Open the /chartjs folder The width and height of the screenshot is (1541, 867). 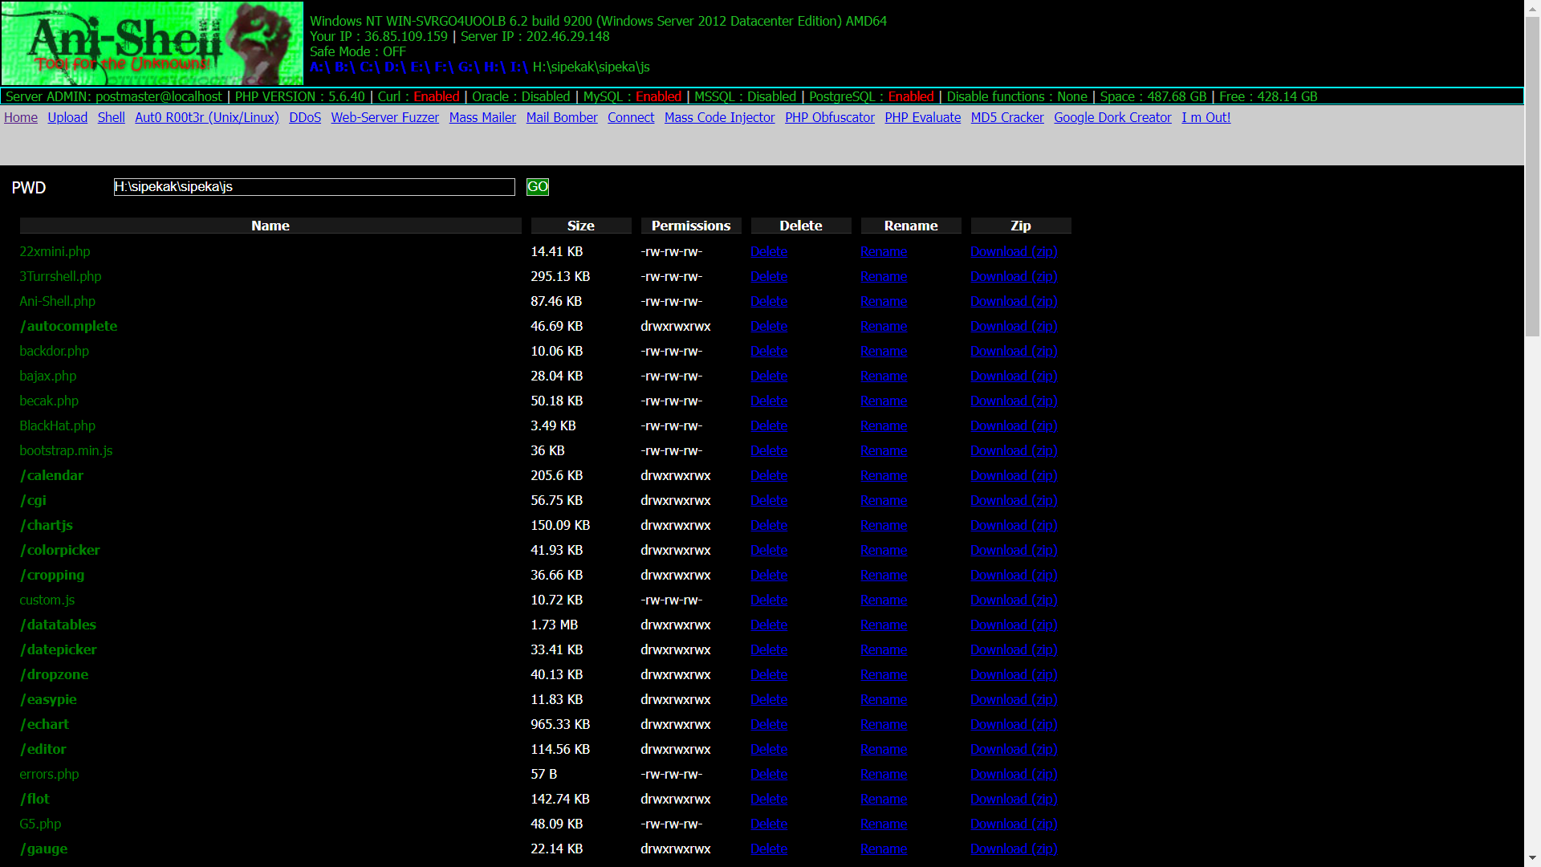(46, 525)
